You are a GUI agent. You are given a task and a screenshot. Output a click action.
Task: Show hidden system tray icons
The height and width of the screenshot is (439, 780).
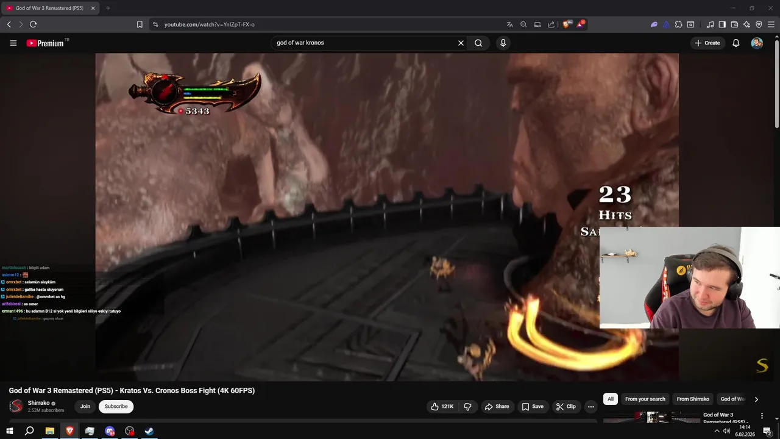tap(717, 431)
